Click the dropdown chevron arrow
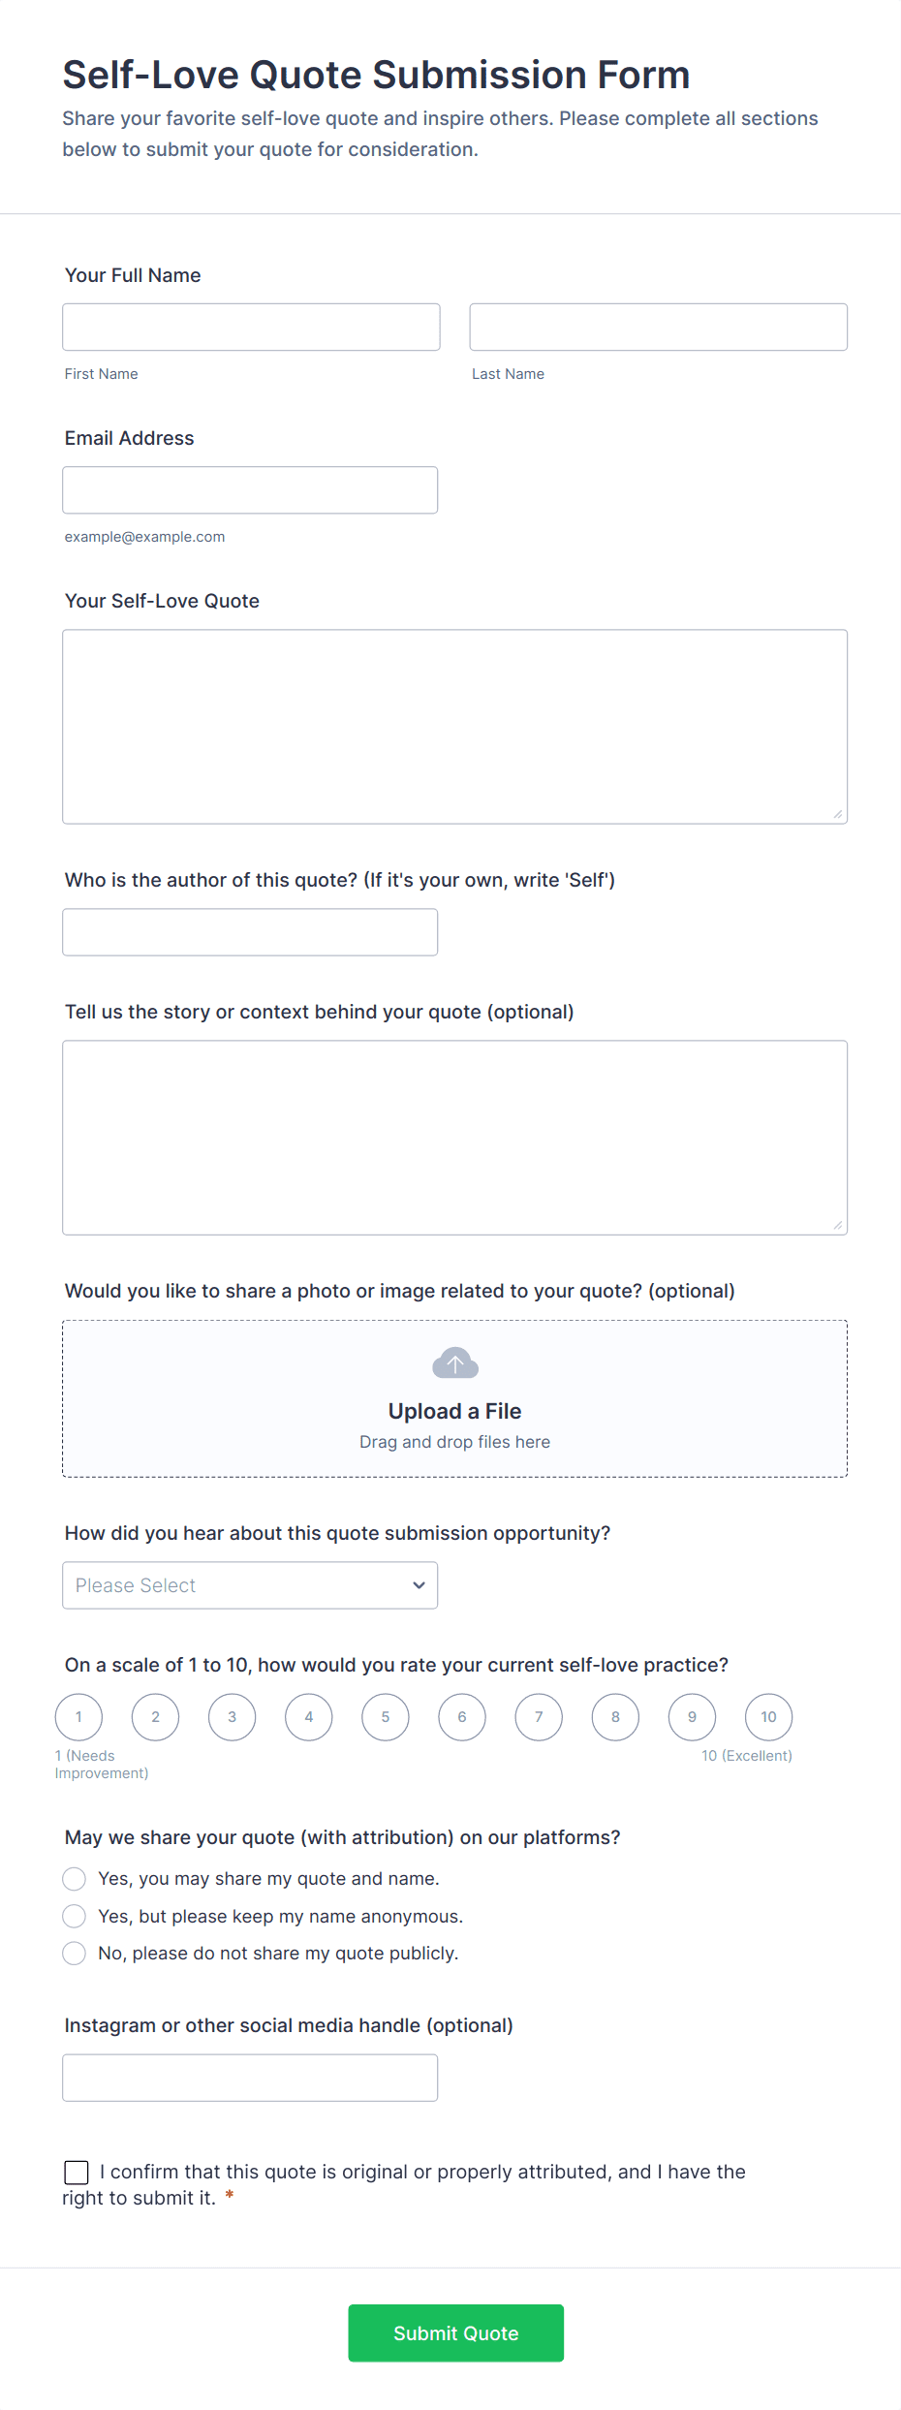The image size is (901, 2410). click(419, 1585)
